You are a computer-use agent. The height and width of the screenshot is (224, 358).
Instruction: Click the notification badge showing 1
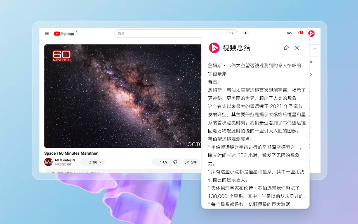pos(302,32)
